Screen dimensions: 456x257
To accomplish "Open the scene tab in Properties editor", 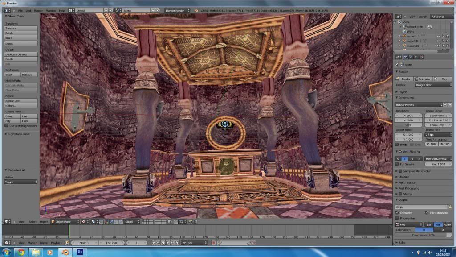I will click(x=411, y=57).
